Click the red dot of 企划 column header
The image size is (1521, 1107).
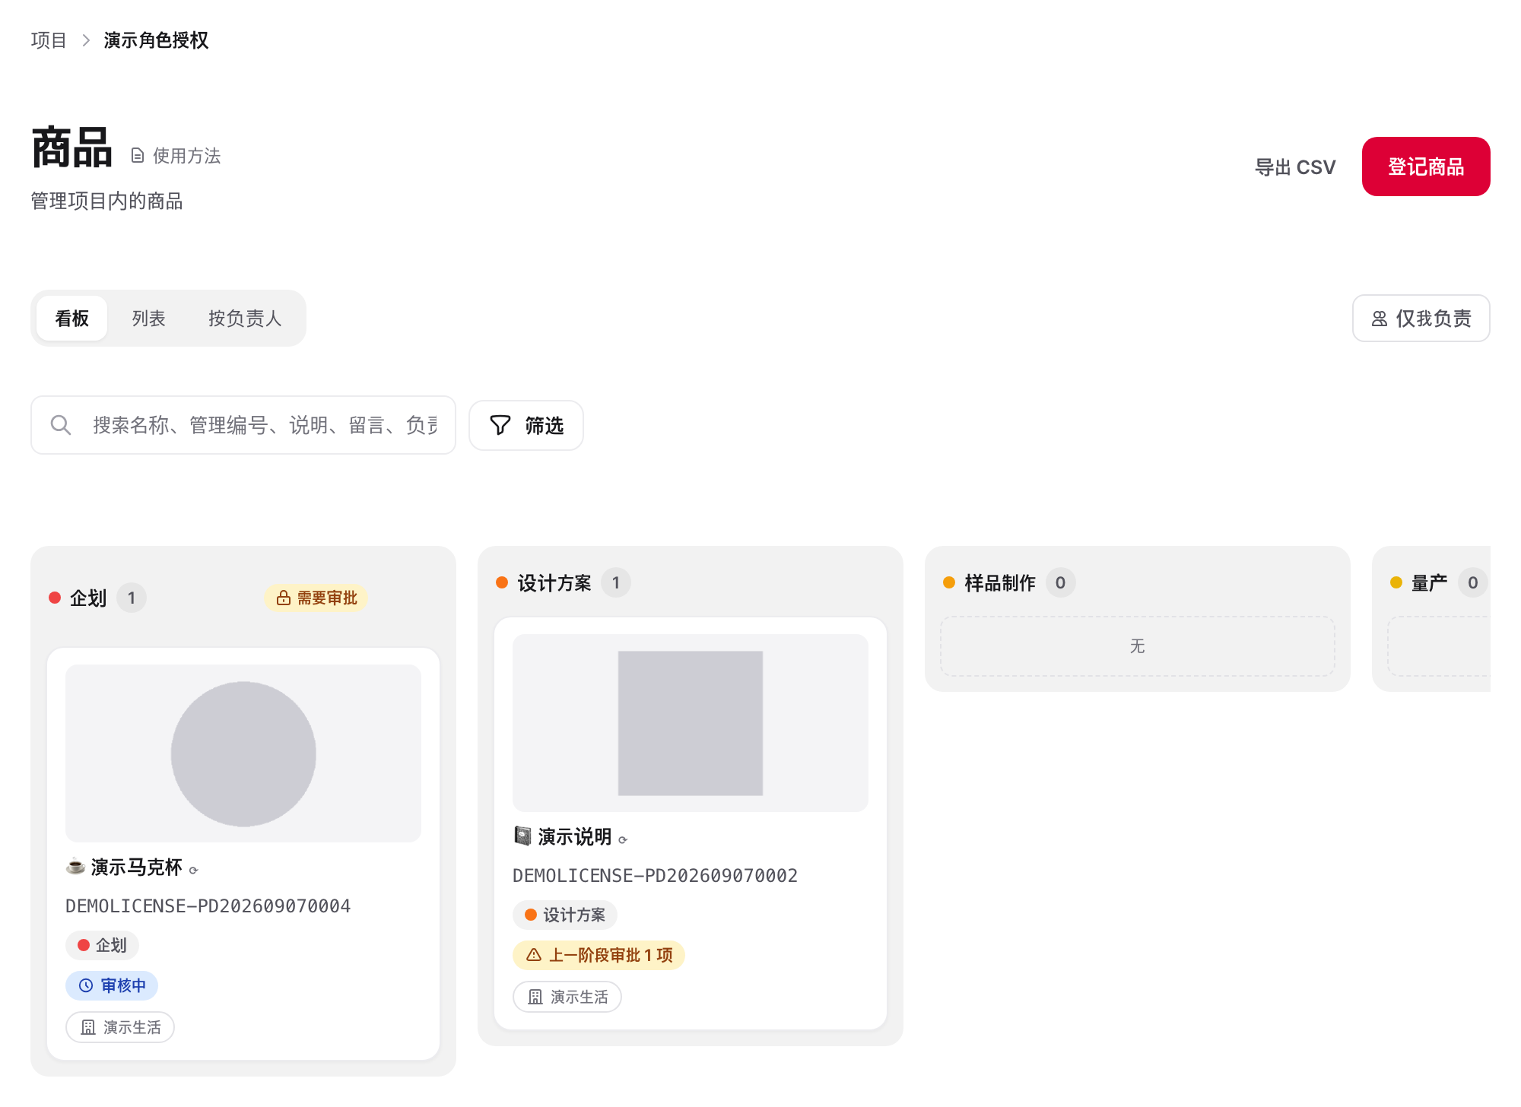click(55, 598)
